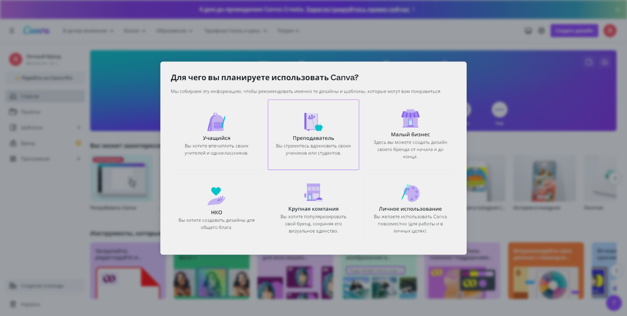Click the Создание команды icon in the sidebar
The width and height of the screenshot is (627, 316).
click(x=13, y=285)
